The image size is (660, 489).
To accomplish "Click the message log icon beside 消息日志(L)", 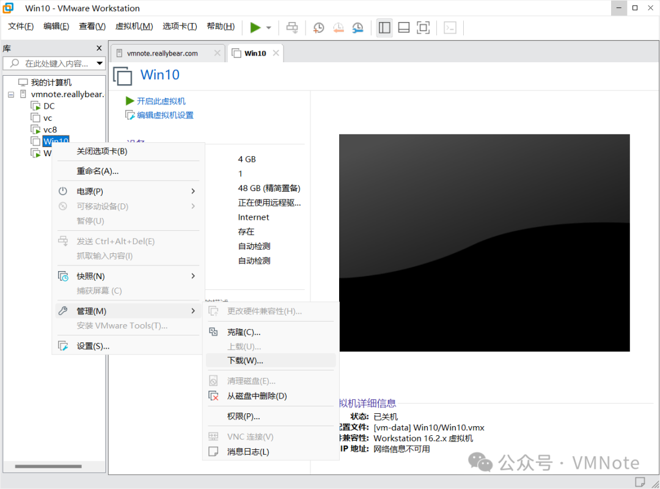I will [214, 452].
